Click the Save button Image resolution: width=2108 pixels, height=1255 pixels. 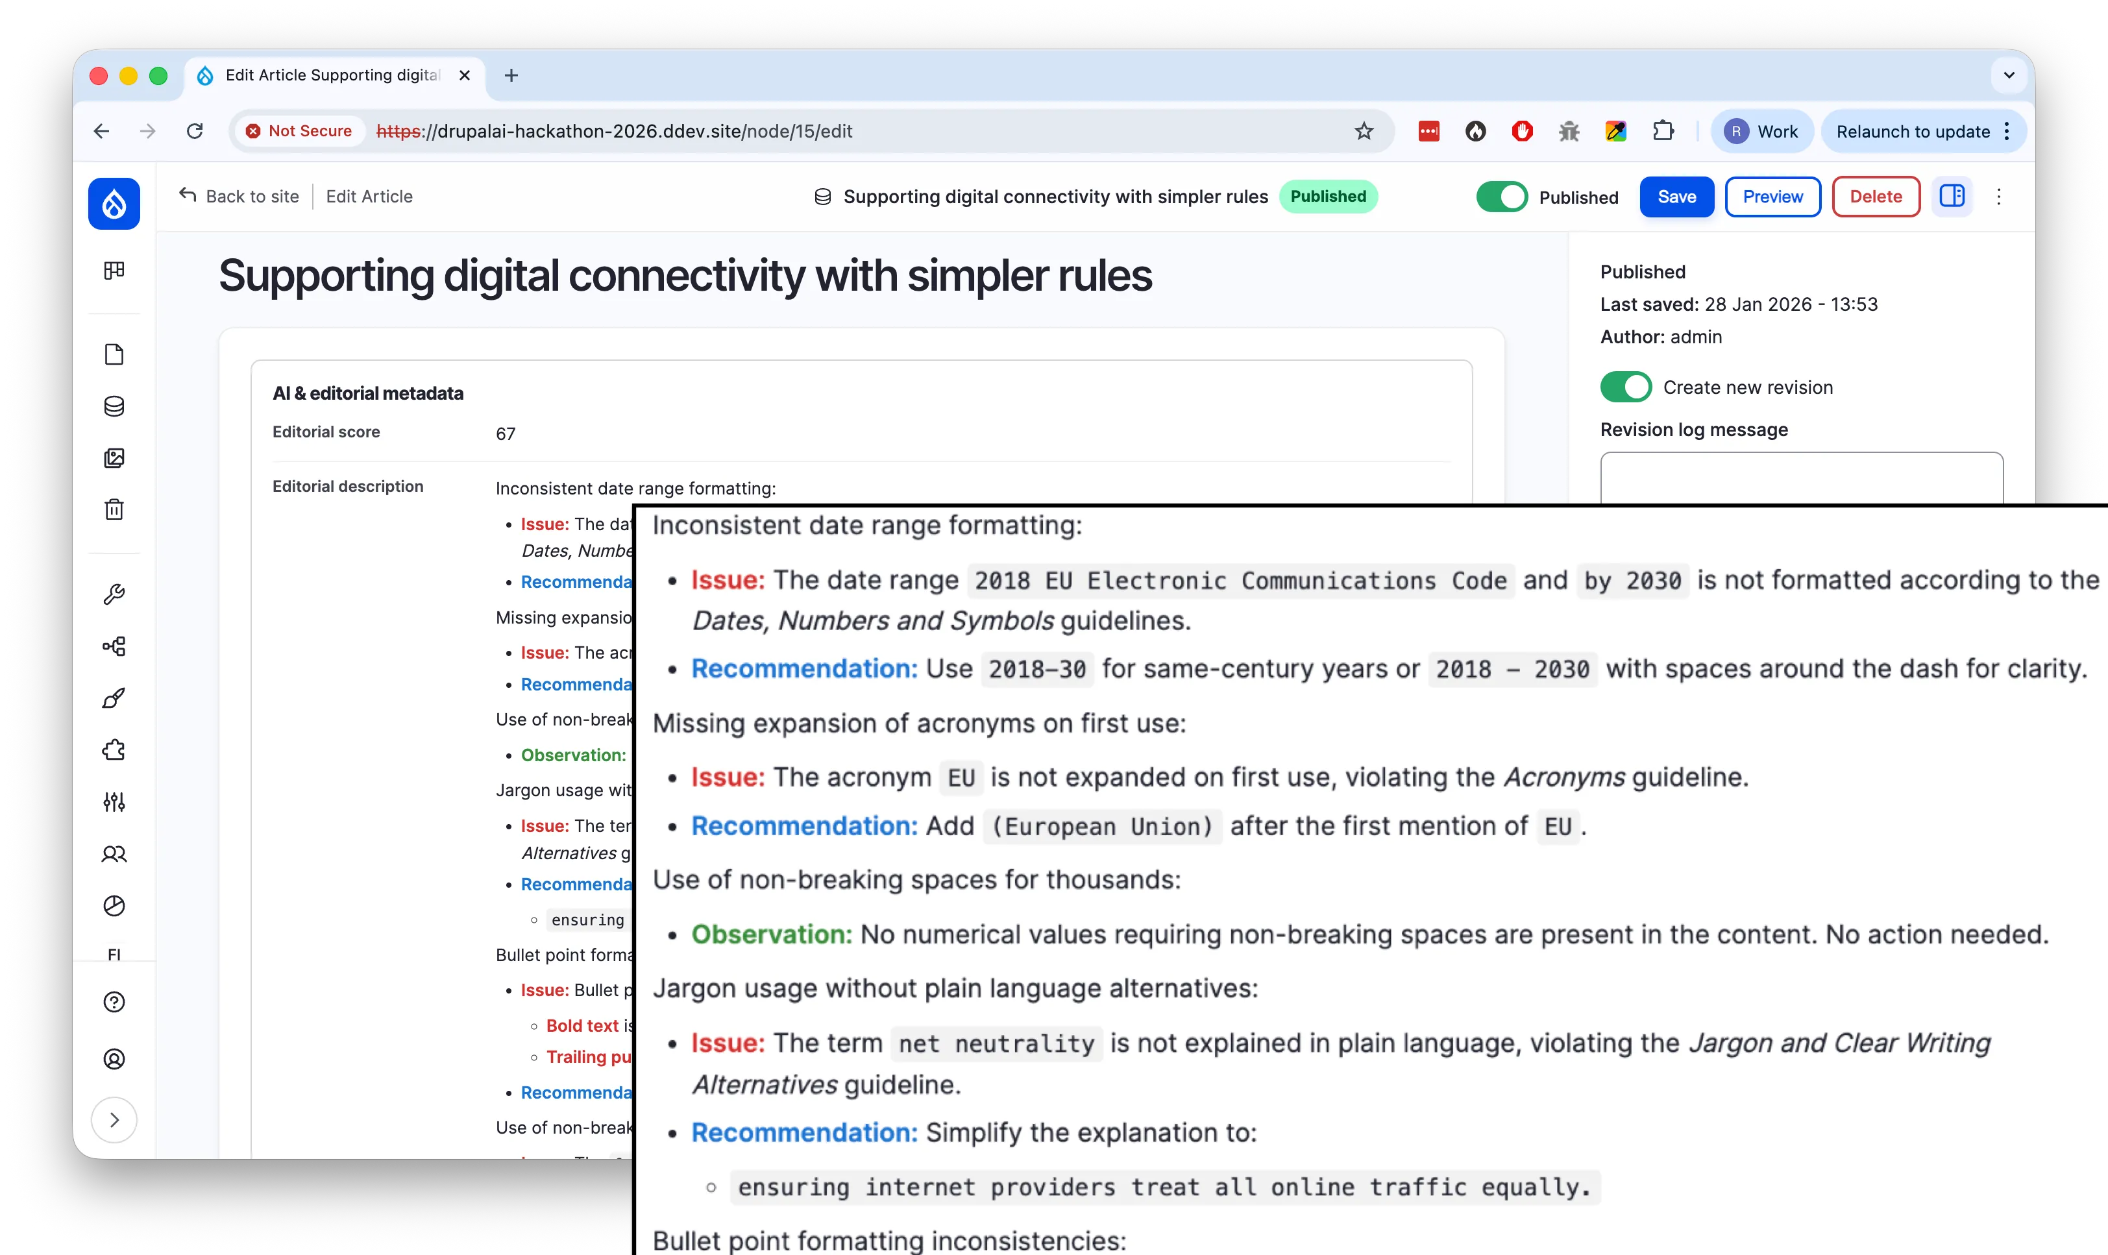pos(1676,196)
